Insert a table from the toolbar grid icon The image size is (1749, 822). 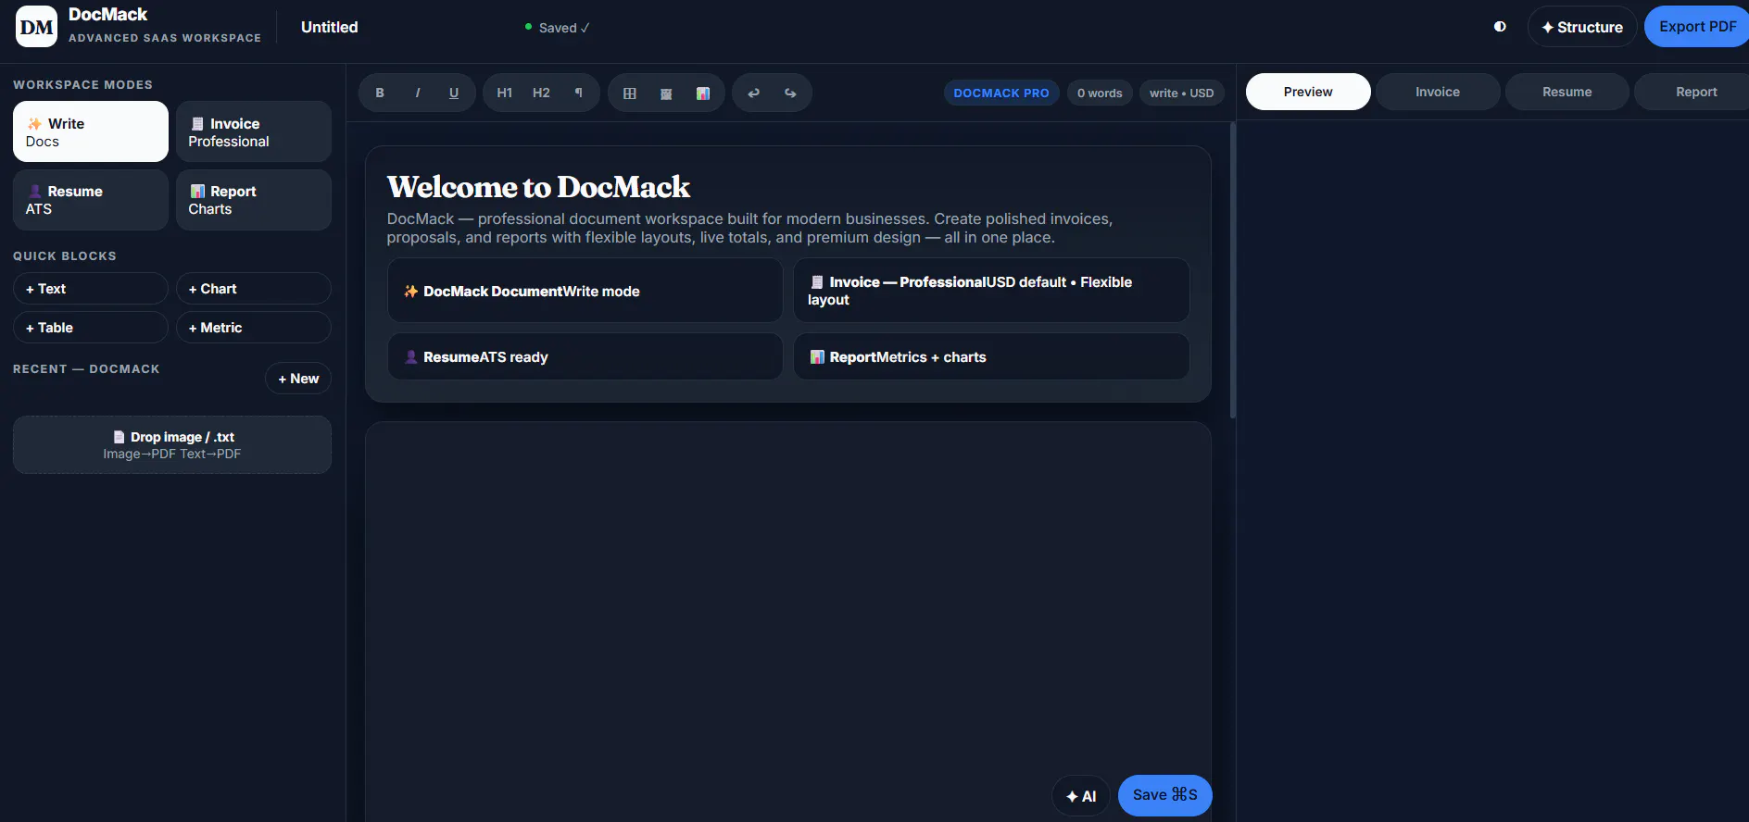tap(630, 93)
